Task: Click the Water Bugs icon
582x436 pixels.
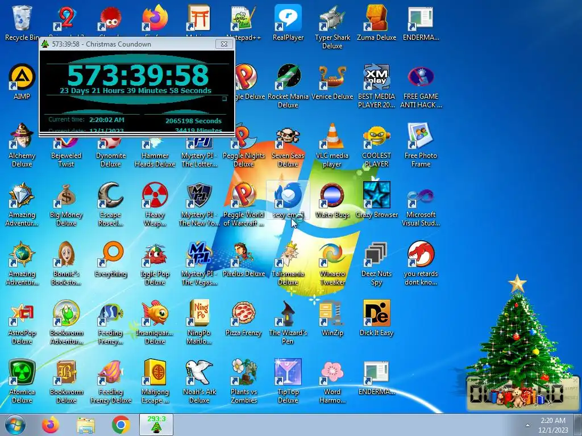Action: point(332,200)
